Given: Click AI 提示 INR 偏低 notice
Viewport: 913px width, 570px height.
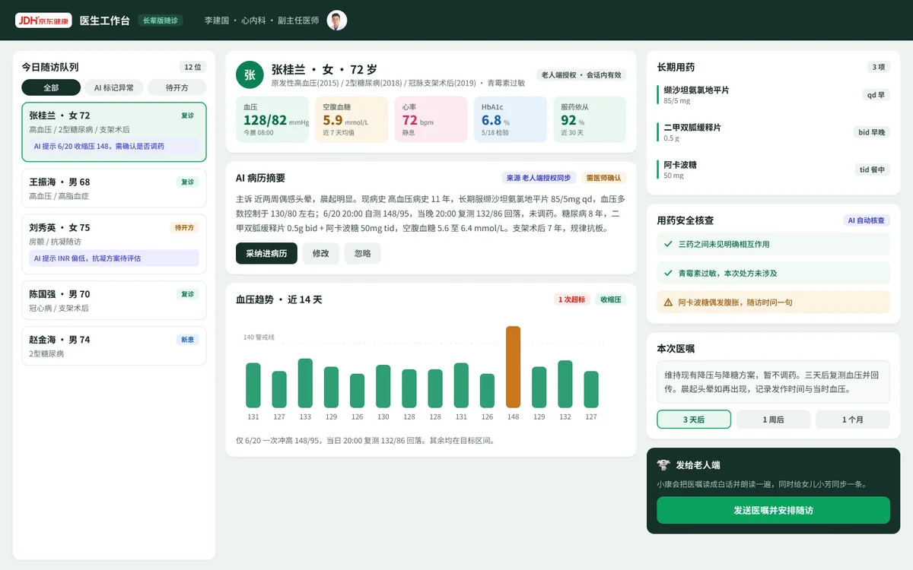Looking at the screenshot, I should (x=114, y=258).
